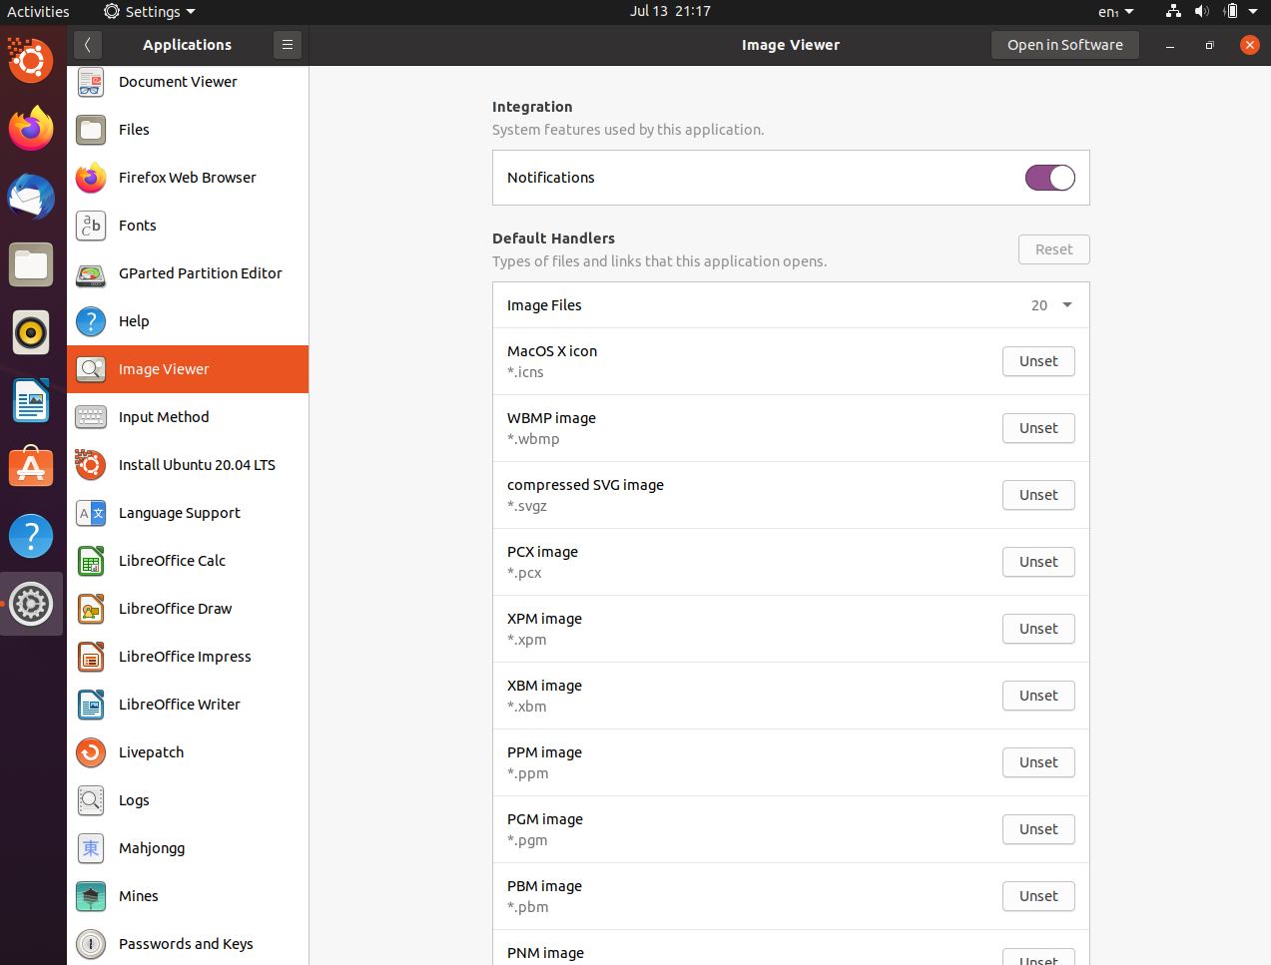Click the PNM image entry text
Viewport: 1271px width, 965px height.
545,953
